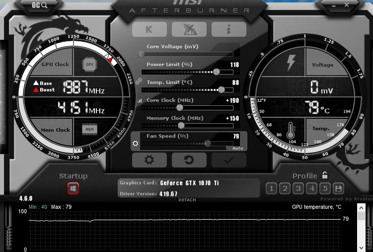Open voltage/frequency curve editor bars icon
This screenshot has height=252, width=373.
point(140,101)
